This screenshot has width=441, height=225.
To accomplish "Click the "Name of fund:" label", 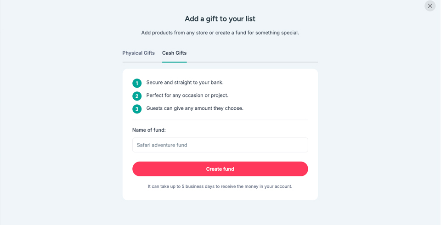I will pyautogui.click(x=149, y=130).
